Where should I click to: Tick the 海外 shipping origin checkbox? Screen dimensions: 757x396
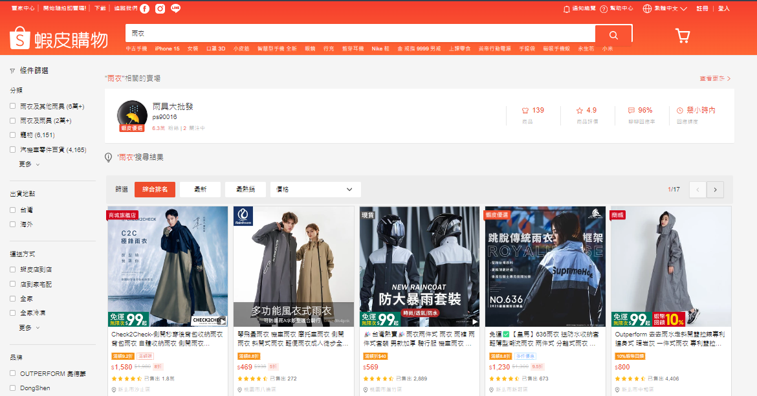point(12,224)
